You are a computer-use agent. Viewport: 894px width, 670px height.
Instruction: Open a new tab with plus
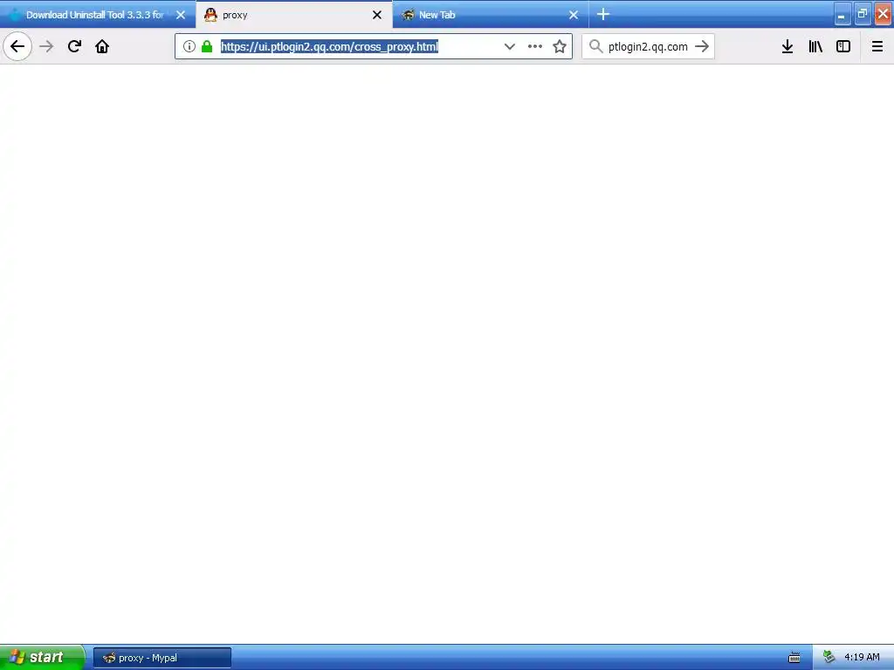pyautogui.click(x=603, y=14)
